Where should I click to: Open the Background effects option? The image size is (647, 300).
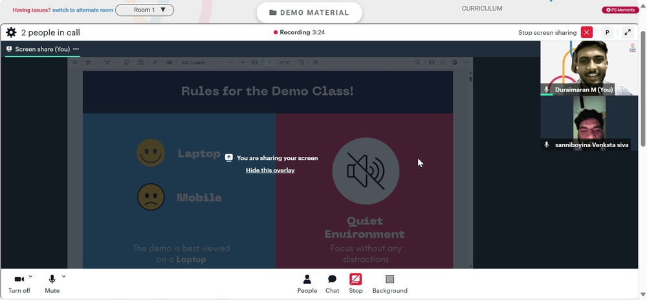point(389,284)
